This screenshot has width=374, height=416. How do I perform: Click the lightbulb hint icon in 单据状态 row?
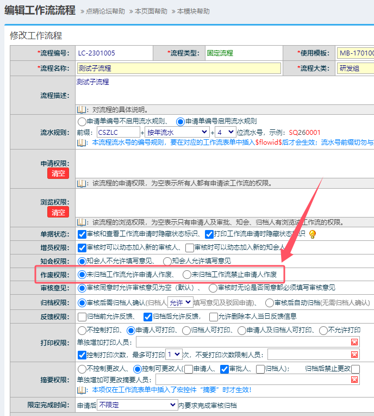(x=313, y=234)
